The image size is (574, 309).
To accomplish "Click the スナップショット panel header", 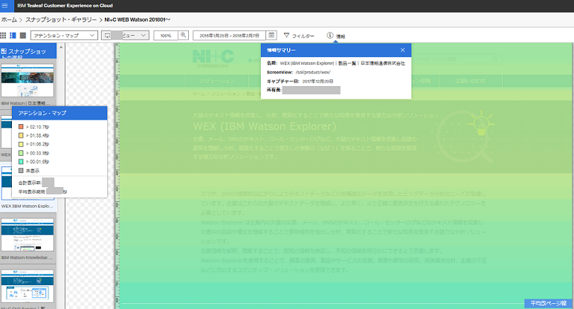I will [x=28, y=51].
